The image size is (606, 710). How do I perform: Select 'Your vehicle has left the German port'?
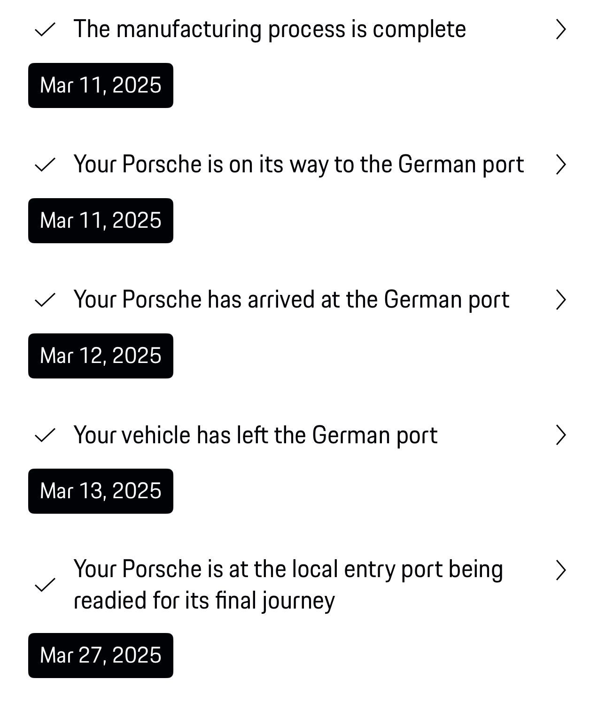tap(256, 435)
